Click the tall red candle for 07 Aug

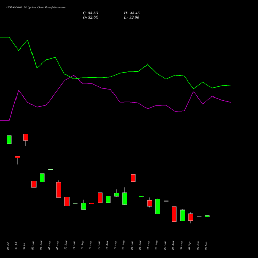pyautogui.click(x=59, y=190)
